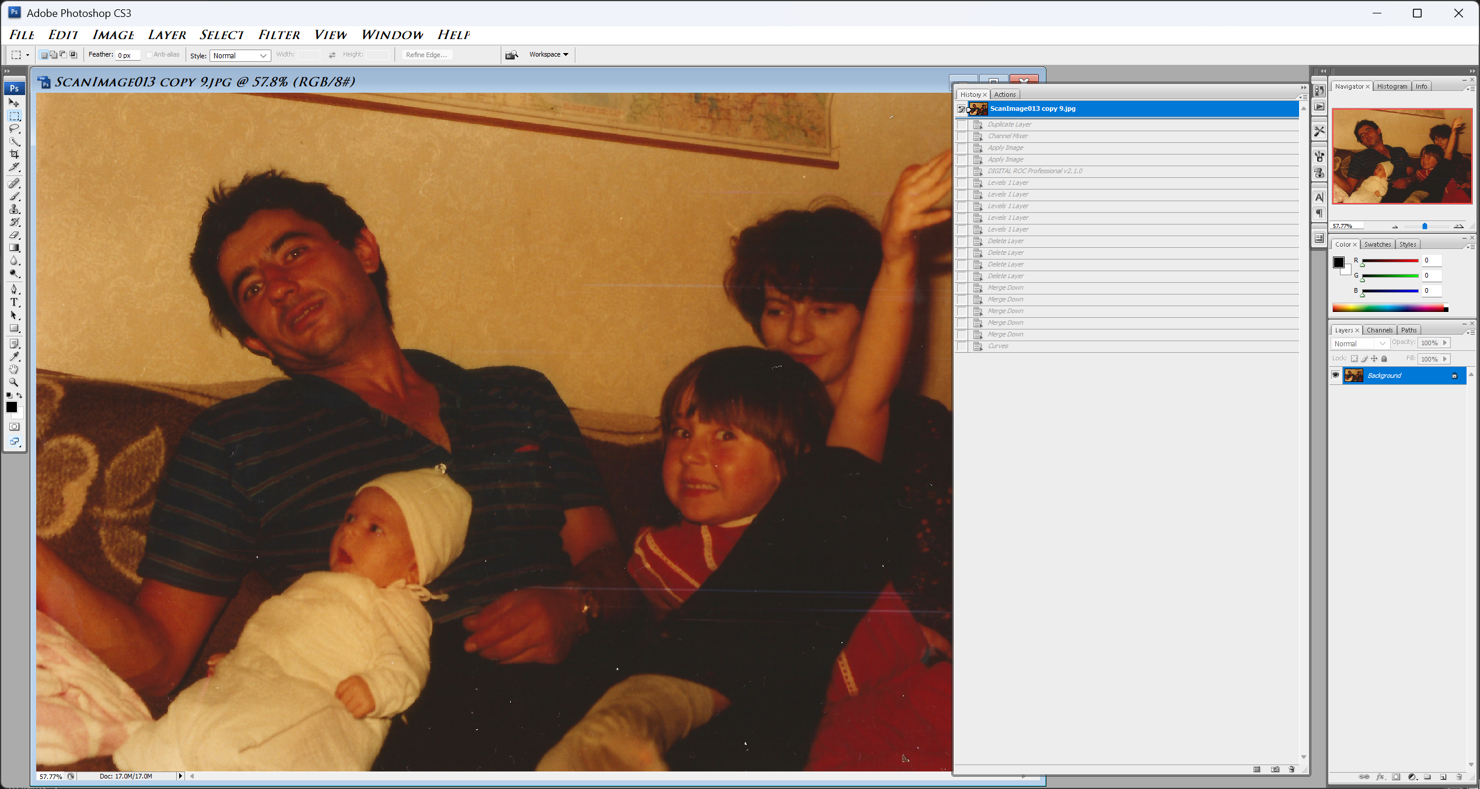1480x789 pixels.
Task: Select the Healing Brush tool
Action: pyautogui.click(x=15, y=184)
